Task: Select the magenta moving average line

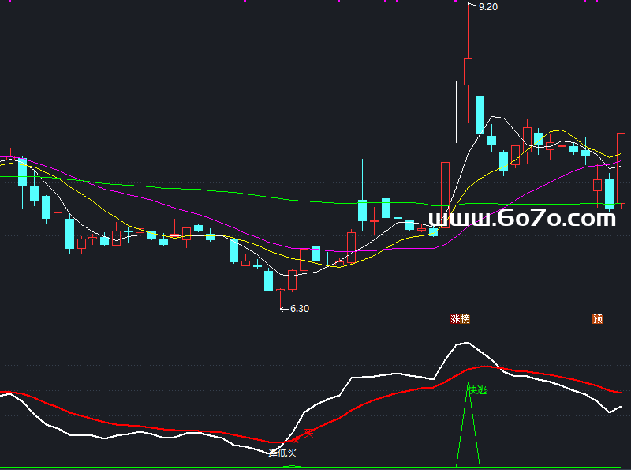Action: tap(158, 202)
